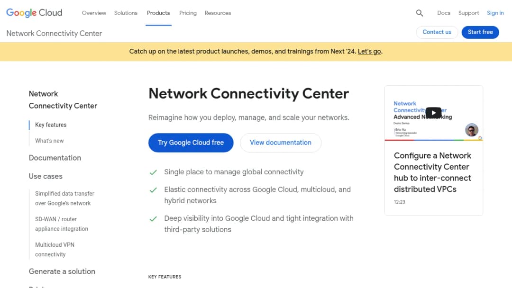Open the Solutions menu

(126, 13)
